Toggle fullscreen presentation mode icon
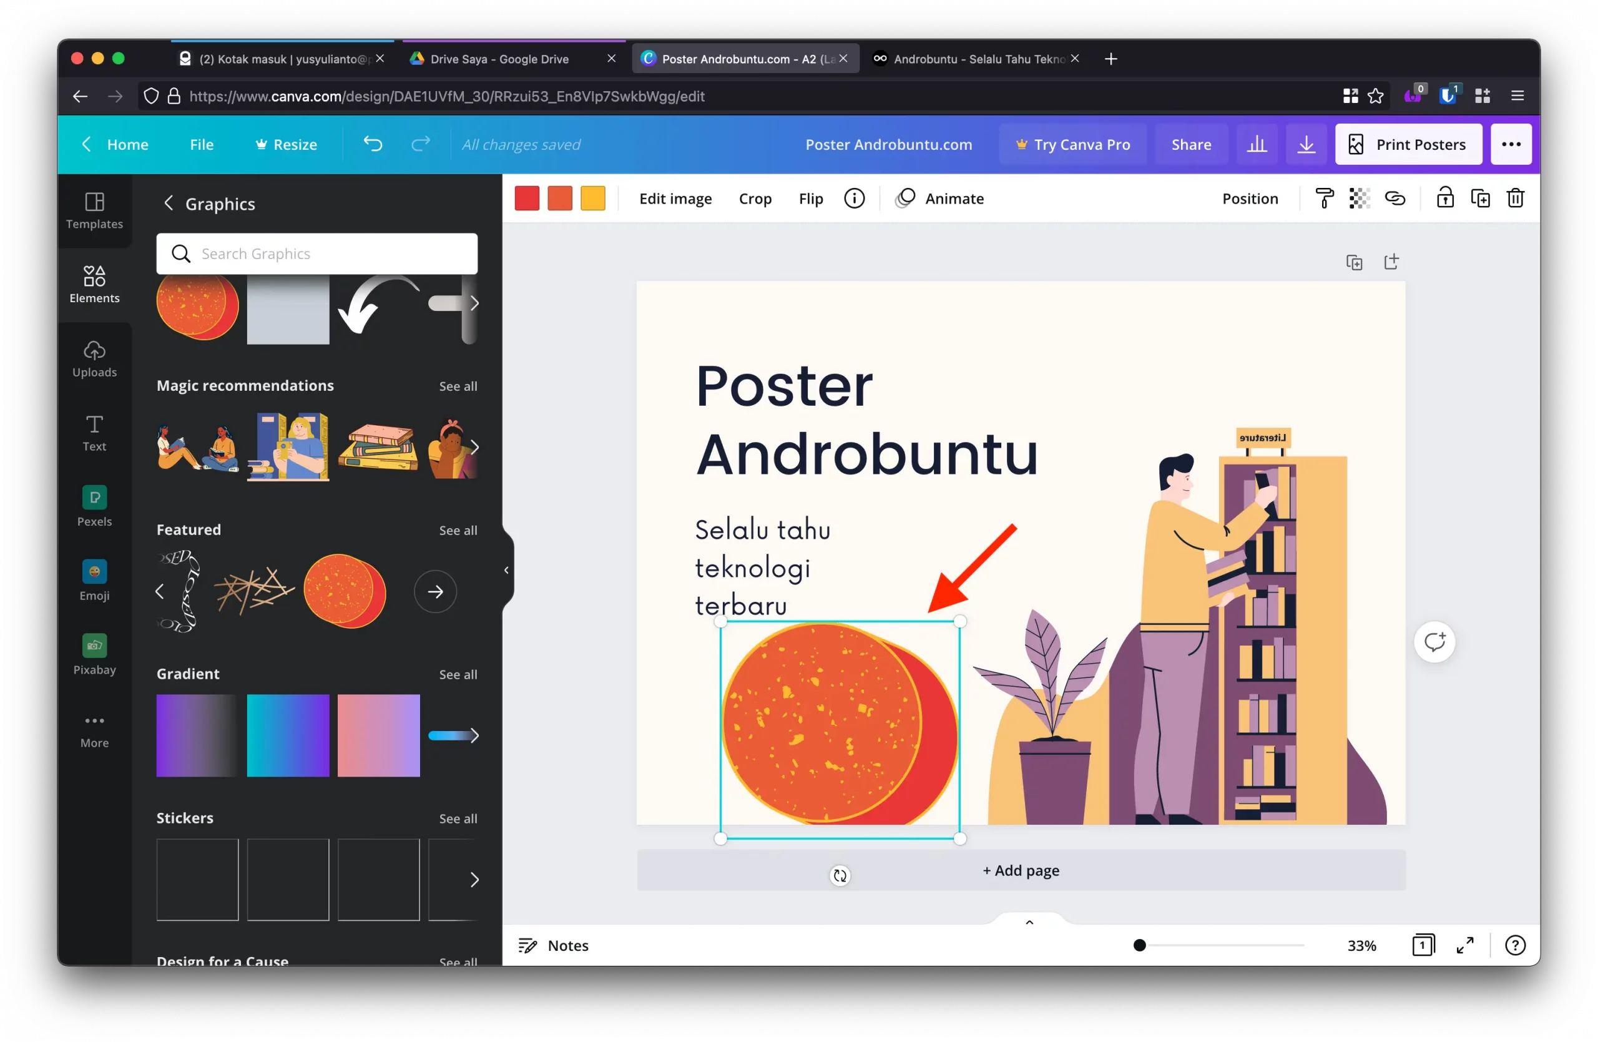This screenshot has width=1598, height=1042. 1465,945
